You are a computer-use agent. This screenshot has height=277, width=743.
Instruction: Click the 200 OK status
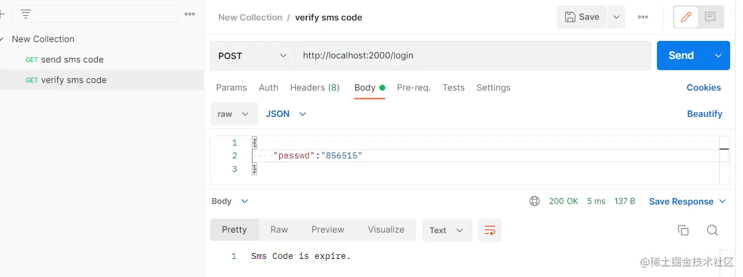click(563, 201)
